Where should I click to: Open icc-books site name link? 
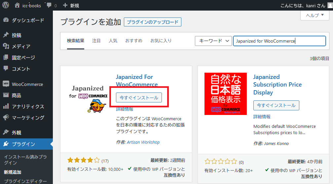tap(32, 6)
